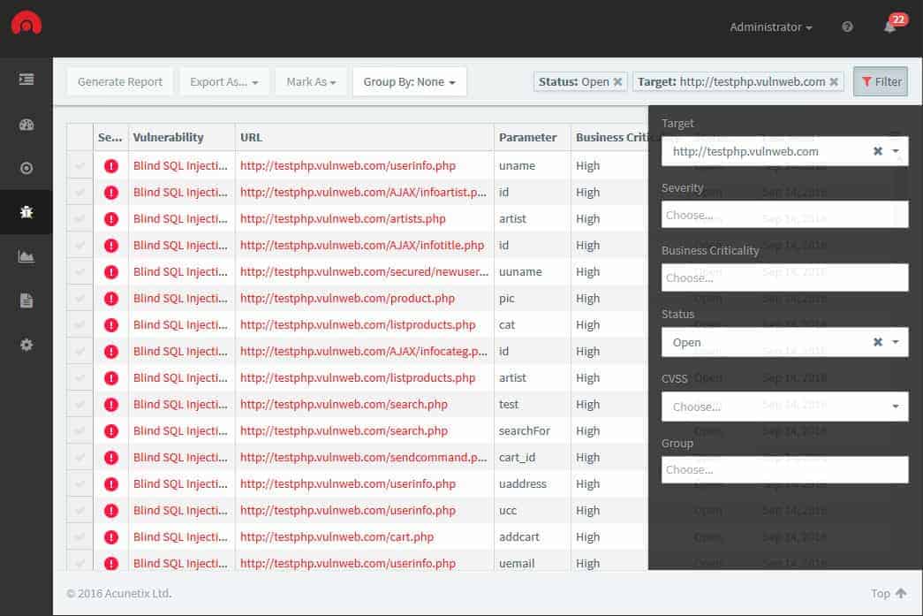The image size is (923, 616).
Task: Open the help question mark icon
Action: click(847, 27)
